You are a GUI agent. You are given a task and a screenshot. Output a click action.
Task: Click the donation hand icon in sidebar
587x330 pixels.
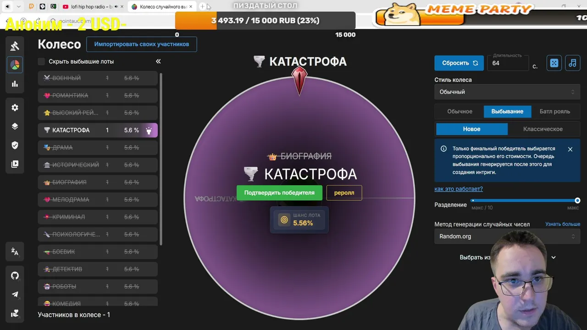pos(15,313)
